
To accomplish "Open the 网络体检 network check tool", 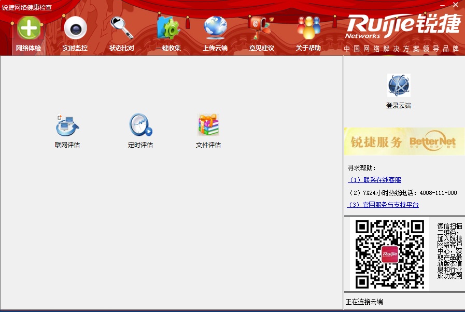I will pyautogui.click(x=29, y=30).
